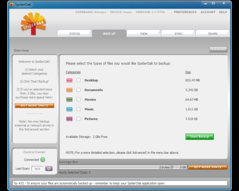Go to the Sync tab
This screenshot has width=239, height=191.
click(x=178, y=34)
